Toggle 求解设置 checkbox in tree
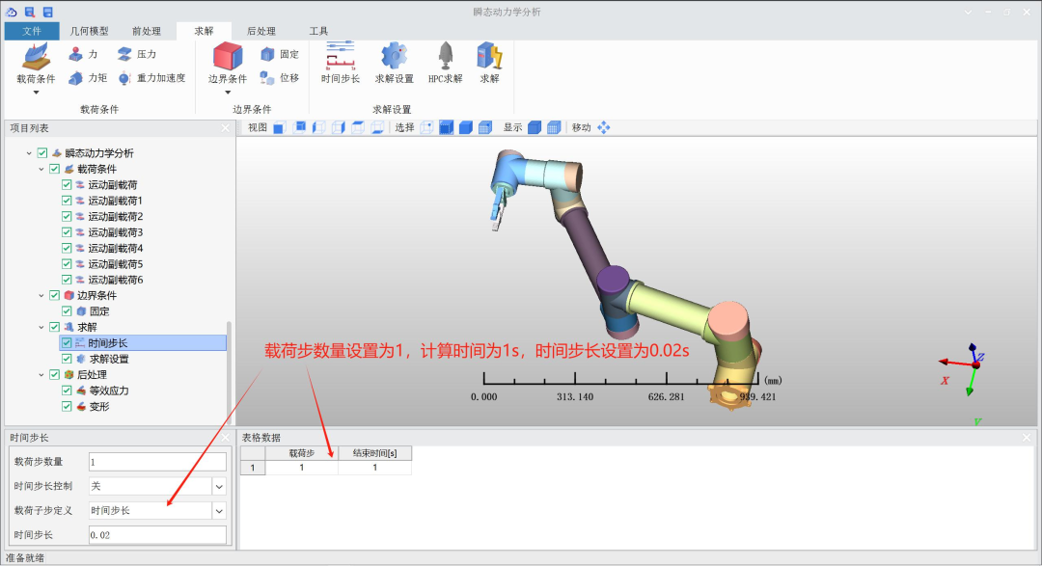Screen dimensions: 1042x566 tap(67, 359)
